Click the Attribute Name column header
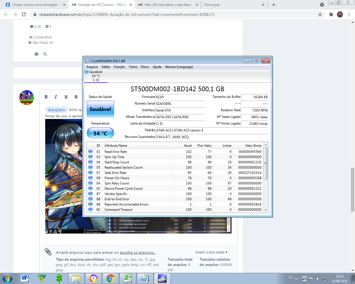 tap(138, 146)
